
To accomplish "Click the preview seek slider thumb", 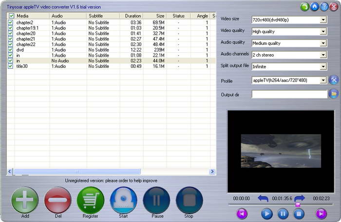I will [298, 204].
